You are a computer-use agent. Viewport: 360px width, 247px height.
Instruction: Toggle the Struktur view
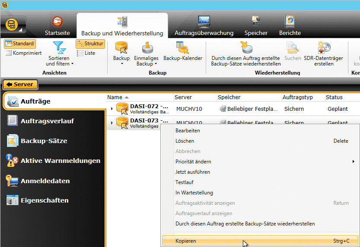click(x=90, y=44)
